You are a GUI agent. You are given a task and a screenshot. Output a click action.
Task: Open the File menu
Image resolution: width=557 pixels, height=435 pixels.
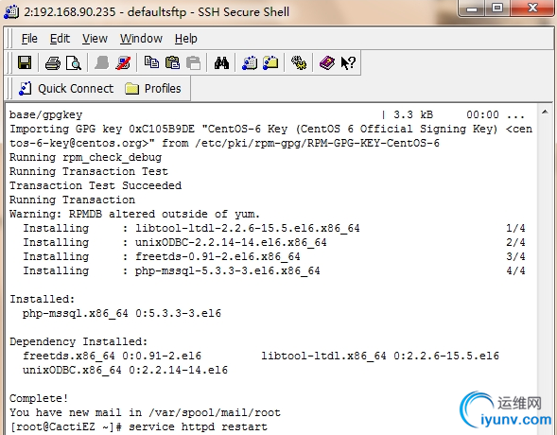(x=29, y=39)
